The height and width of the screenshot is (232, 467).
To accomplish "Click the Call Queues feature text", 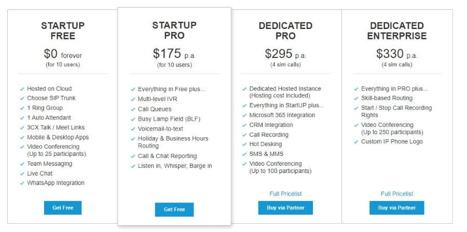I will 155,109.
